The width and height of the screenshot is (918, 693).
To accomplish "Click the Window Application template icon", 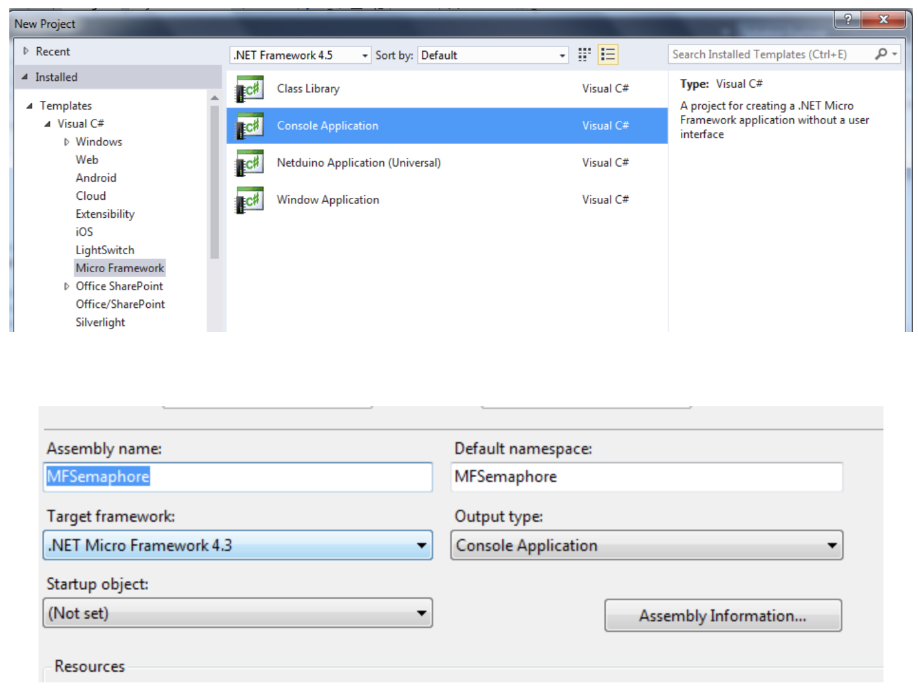I will coord(250,200).
